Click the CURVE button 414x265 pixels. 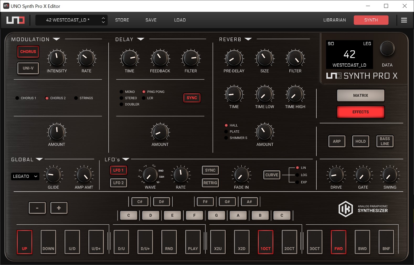[x=272, y=175]
